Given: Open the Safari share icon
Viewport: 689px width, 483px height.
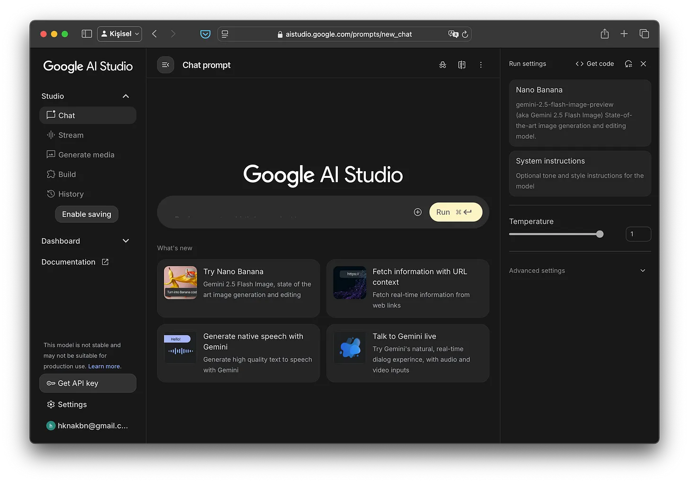Looking at the screenshot, I should (x=604, y=34).
